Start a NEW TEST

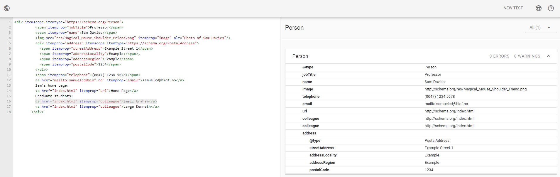[513, 8]
